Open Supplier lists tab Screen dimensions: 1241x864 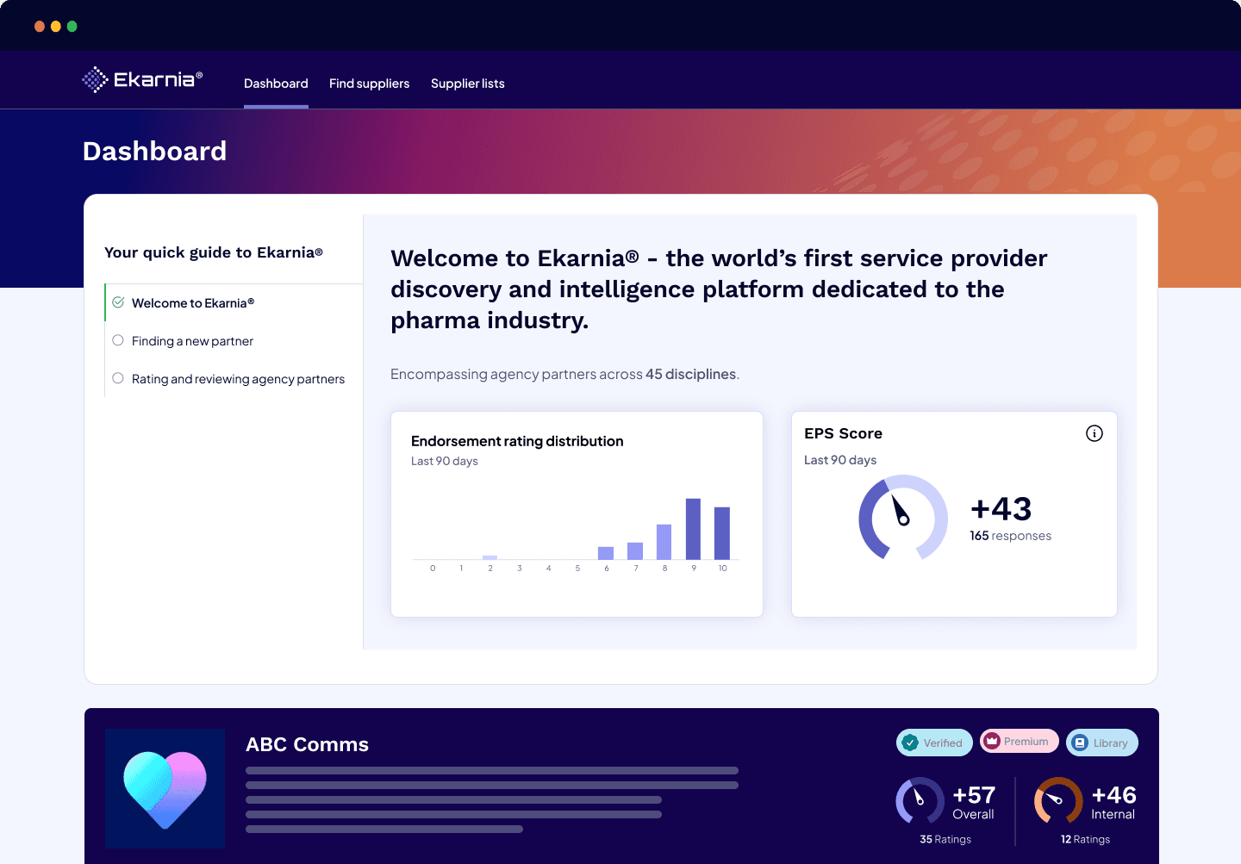click(468, 84)
